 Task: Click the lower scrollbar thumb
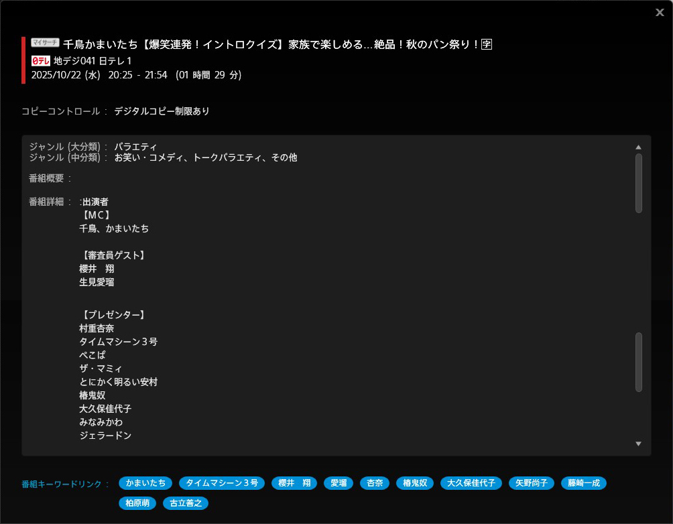pyautogui.click(x=639, y=362)
